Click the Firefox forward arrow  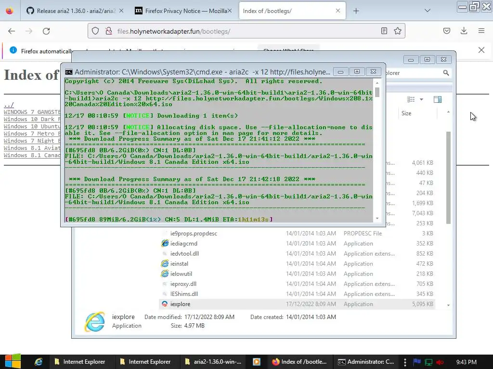tap(29, 31)
